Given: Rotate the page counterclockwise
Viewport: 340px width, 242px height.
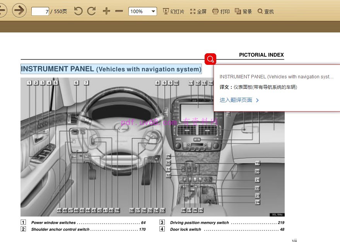Looking at the screenshot, I should point(78,11).
